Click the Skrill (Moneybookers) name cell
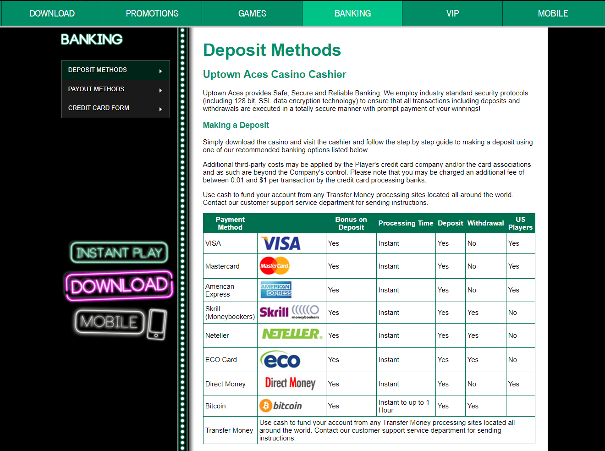 230,313
